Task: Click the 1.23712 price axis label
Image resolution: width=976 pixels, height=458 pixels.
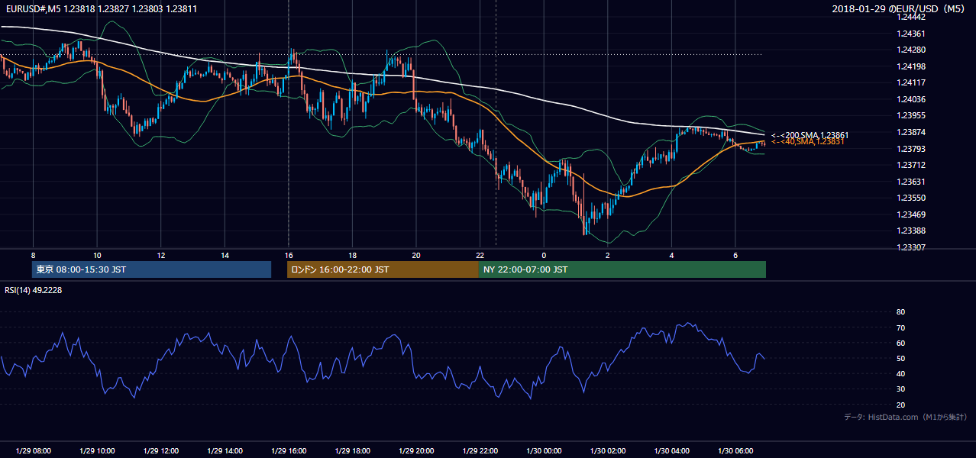Action: point(912,165)
